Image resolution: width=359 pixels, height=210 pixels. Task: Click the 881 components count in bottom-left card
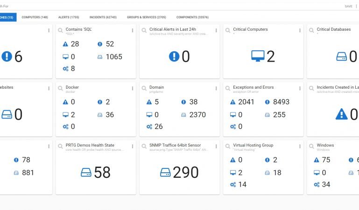tap(28, 173)
